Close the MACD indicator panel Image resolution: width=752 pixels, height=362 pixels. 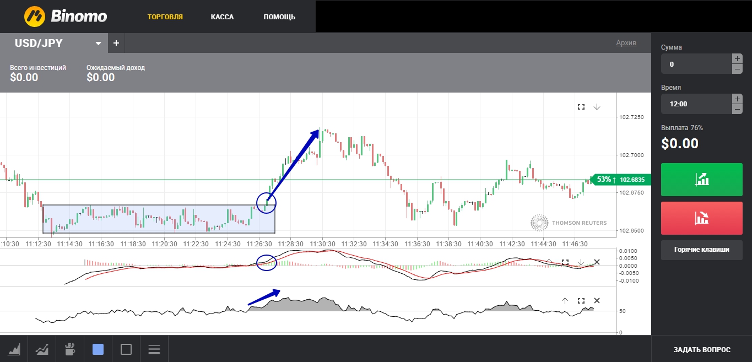tap(597, 262)
